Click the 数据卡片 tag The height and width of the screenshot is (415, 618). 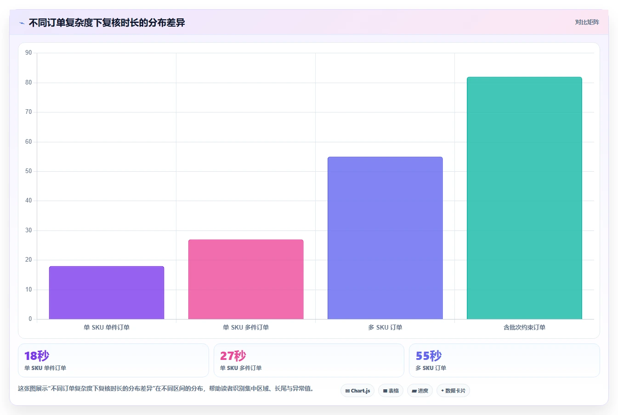tap(453, 391)
